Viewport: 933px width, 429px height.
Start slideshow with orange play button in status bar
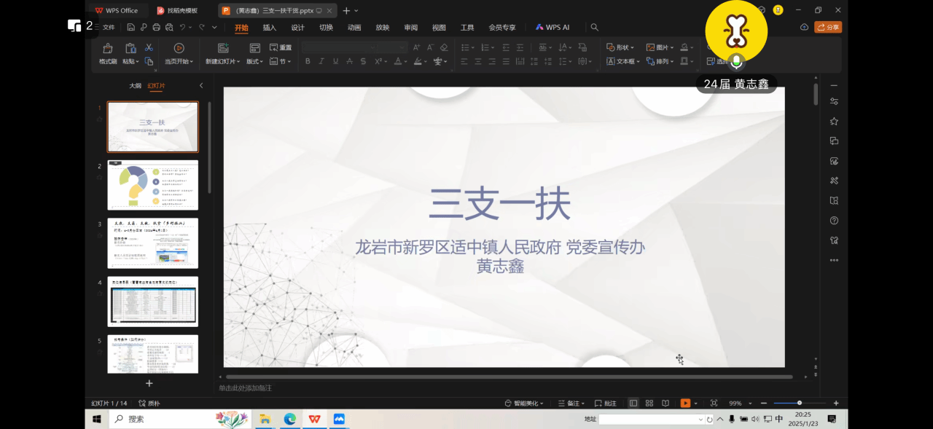pyautogui.click(x=685, y=403)
